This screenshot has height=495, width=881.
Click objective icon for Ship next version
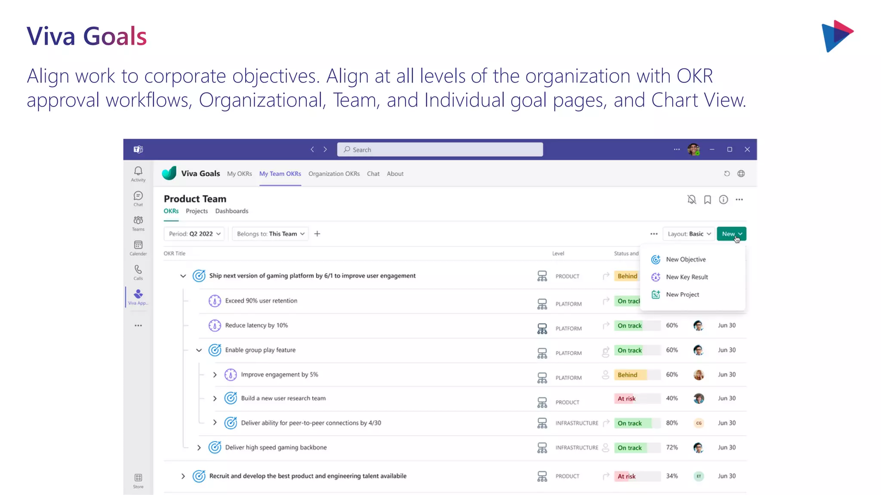click(x=199, y=276)
